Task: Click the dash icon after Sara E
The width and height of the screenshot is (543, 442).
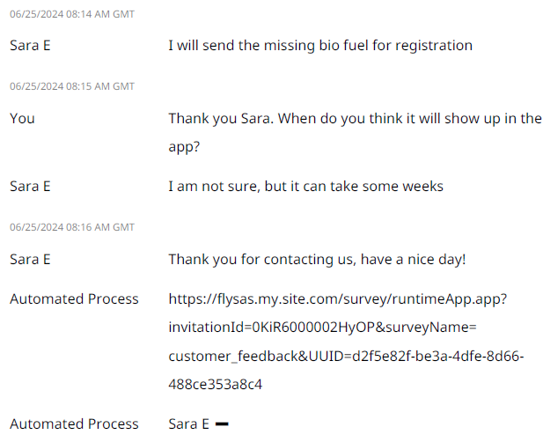Action: [x=222, y=424]
